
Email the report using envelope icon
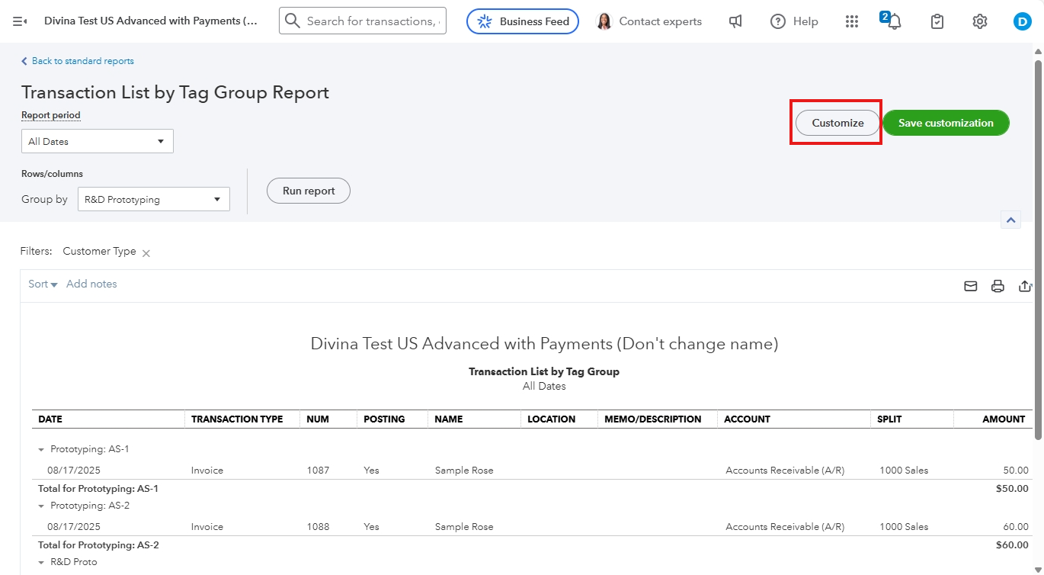[x=970, y=286]
